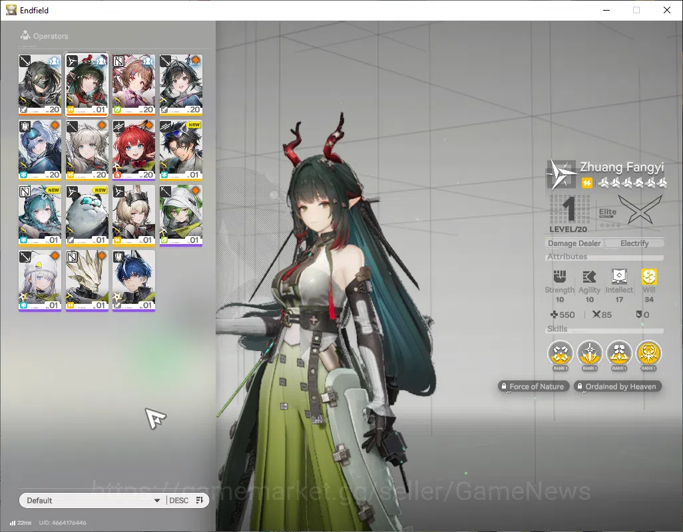Select the Zhuang Fangyi operator card
Viewport: 683px width, 532px height.
[87, 84]
